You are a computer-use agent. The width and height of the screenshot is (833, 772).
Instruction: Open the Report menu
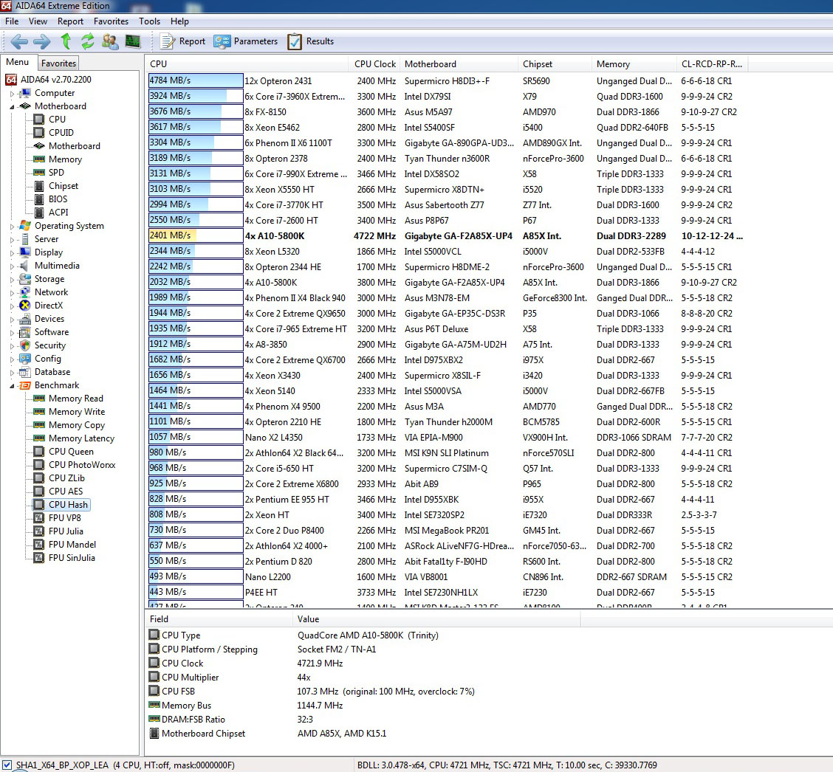[71, 21]
